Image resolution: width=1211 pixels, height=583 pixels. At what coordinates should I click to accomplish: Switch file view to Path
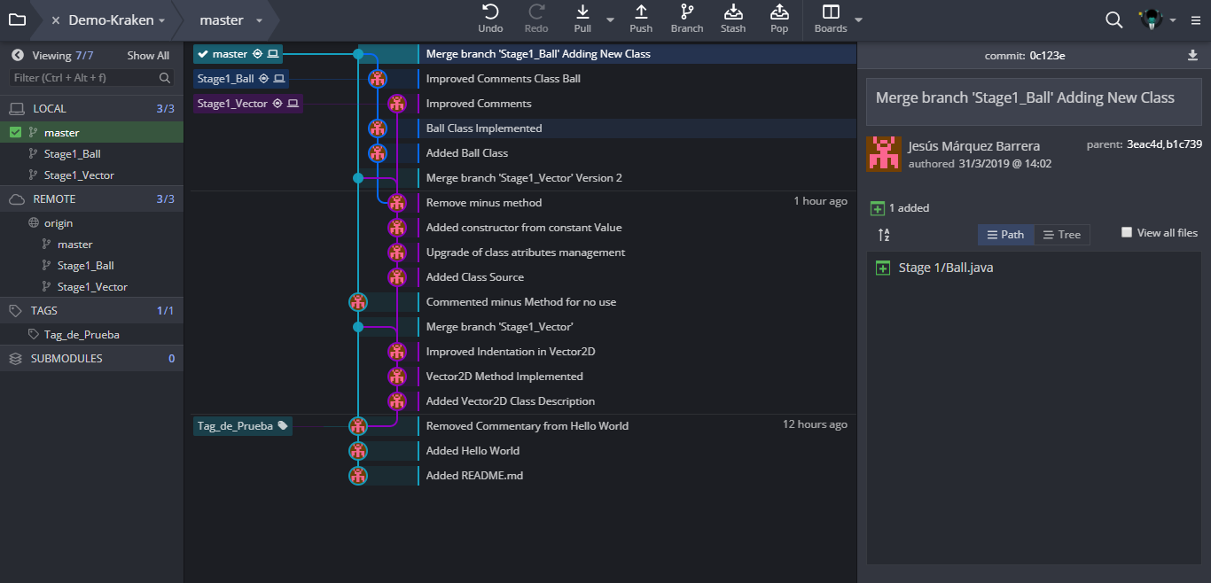(1005, 235)
